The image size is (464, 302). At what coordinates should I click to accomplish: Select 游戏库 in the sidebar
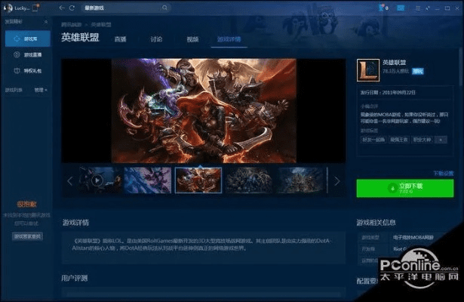point(27,39)
